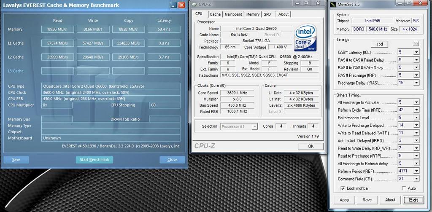Open Refresh Period (tREF) dropdown
Viewport: 432px width, 212px height.
point(416,171)
